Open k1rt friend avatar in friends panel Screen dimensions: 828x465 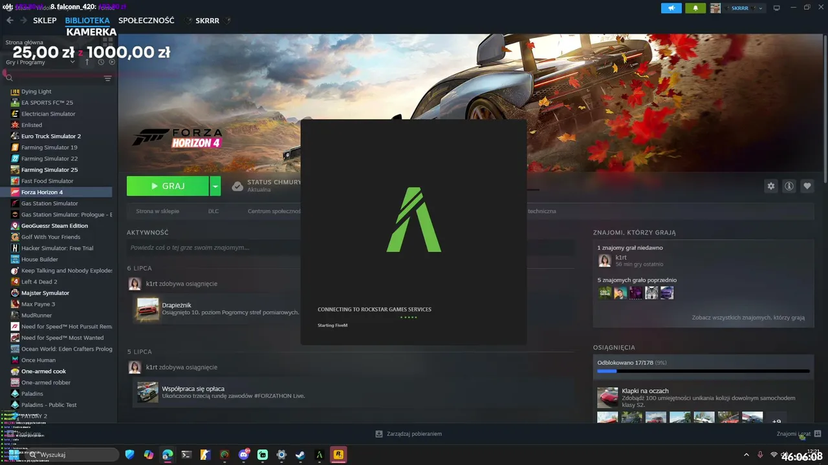click(605, 260)
